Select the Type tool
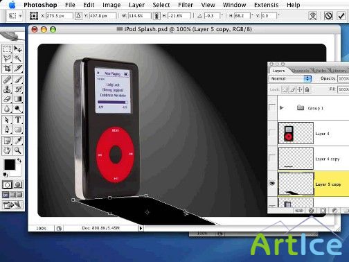The height and width of the screenshot is (262, 349). point(18,120)
